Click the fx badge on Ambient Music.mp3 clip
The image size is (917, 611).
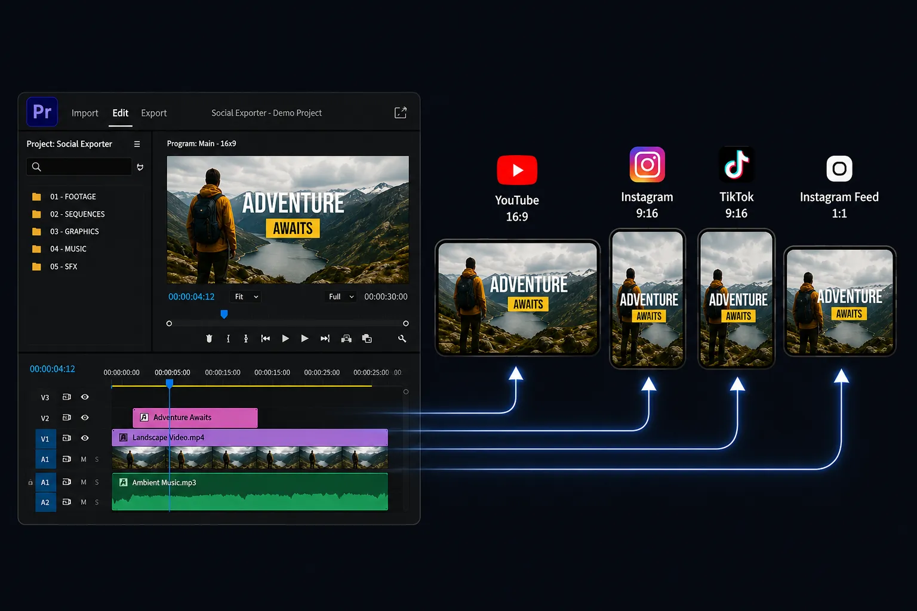(124, 482)
